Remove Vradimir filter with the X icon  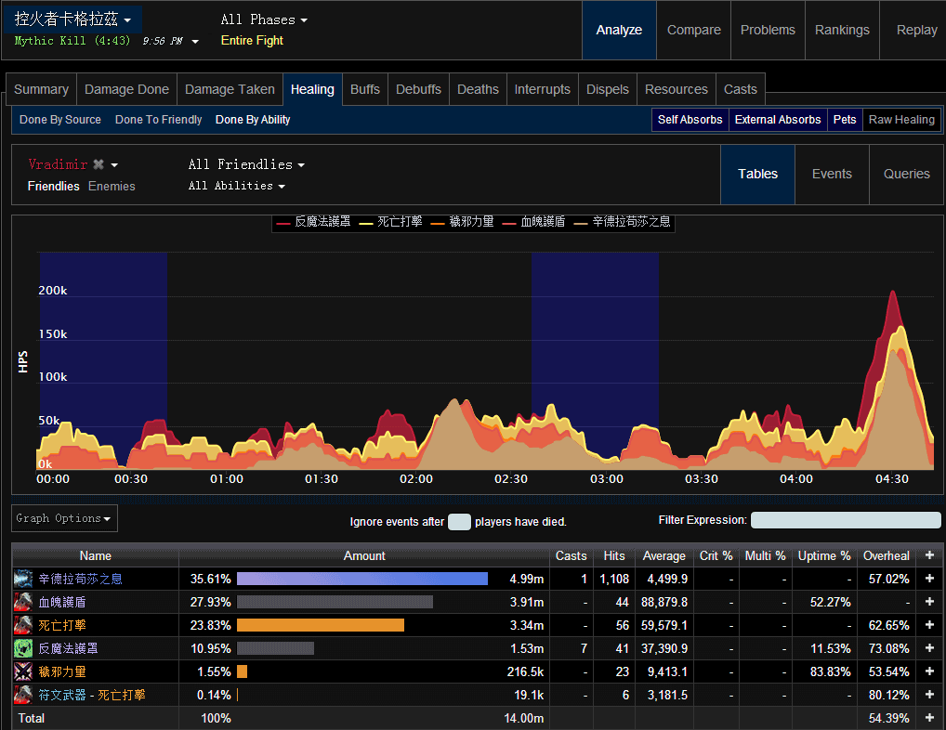pos(99,164)
